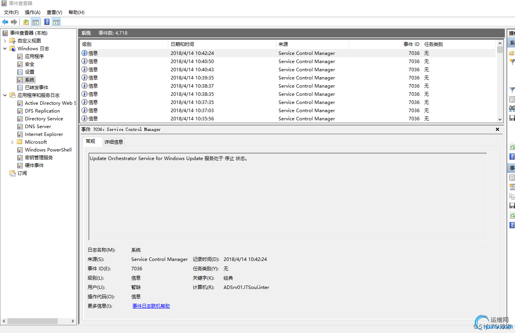Click the open saved log folder icon in actions pane

click(512, 53)
